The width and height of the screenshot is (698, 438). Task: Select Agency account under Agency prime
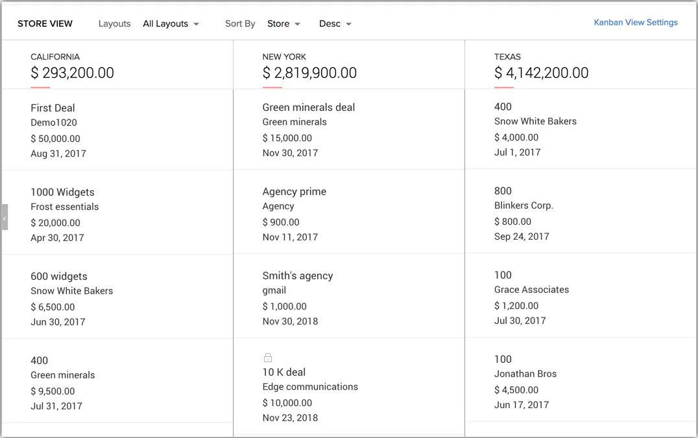278,206
